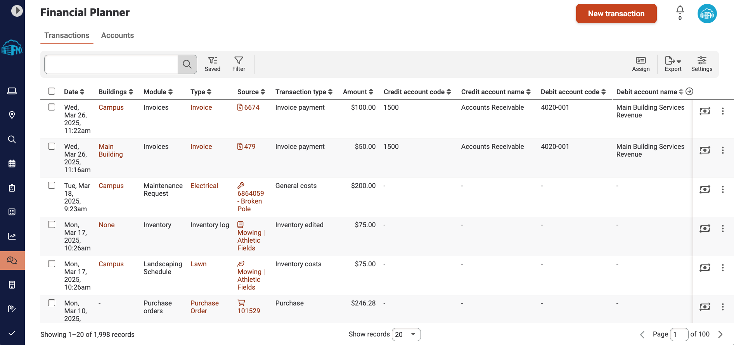Viewport: 734px width, 345px height.
Task: Open the Lawn type link
Action: point(198,264)
